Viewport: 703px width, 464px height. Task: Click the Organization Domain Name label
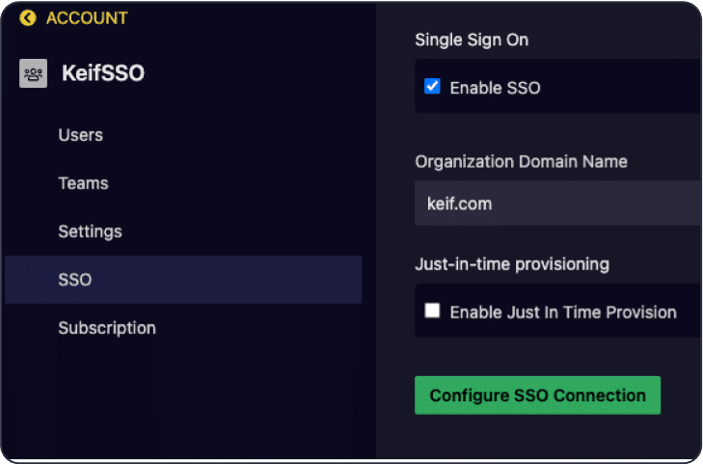(x=521, y=161)
